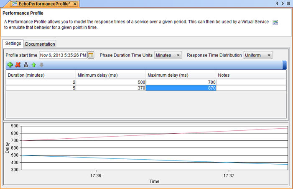The height and width of the screenshot is (189, 293).
Task: Show previous editor tab with left arrow
Action: (x=277, y=3)
